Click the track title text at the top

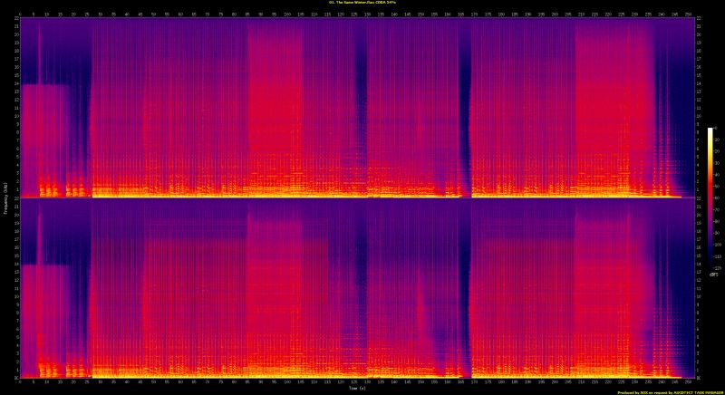point(362,4)
